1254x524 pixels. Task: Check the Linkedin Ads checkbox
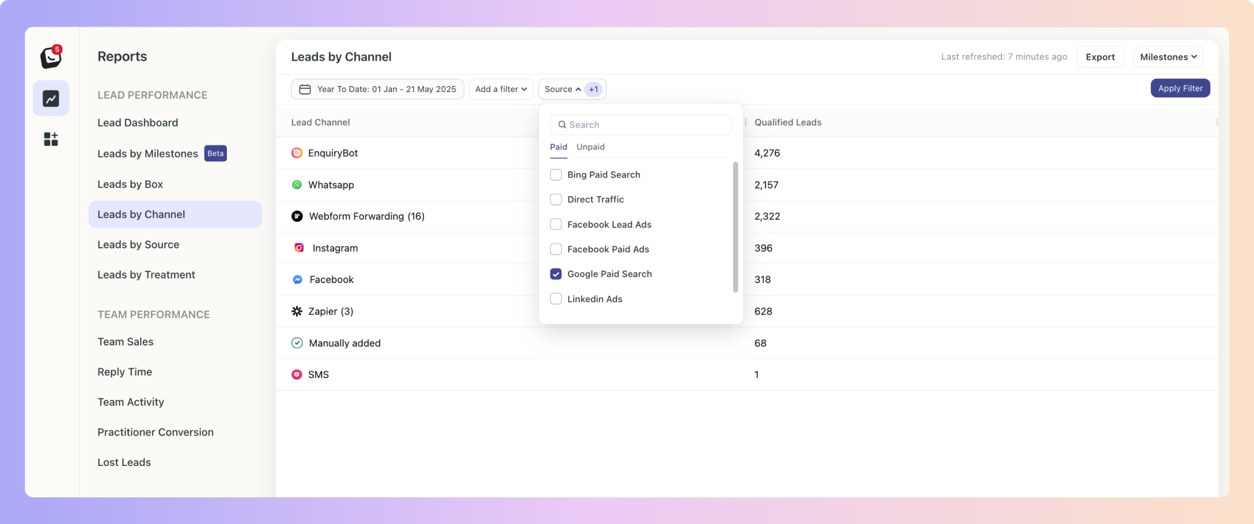556,299
